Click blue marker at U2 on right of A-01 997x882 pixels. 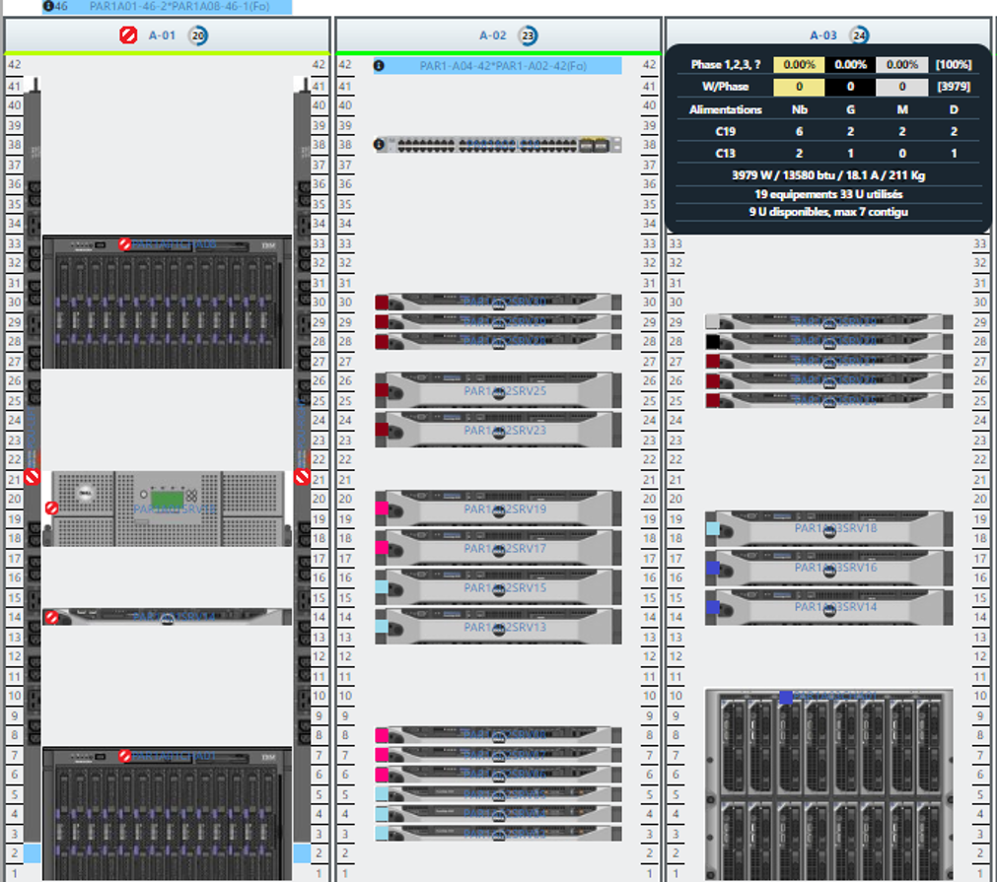pyautogui.click(x=302, y=852)
